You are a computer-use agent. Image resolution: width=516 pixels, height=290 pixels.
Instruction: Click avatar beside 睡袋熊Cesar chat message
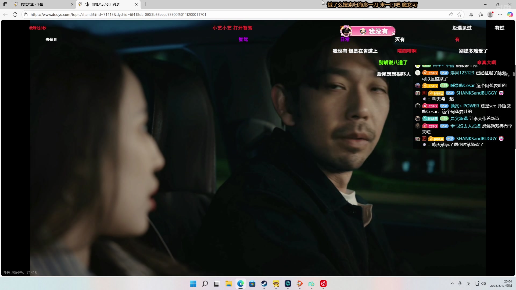[x=418, y=85]
